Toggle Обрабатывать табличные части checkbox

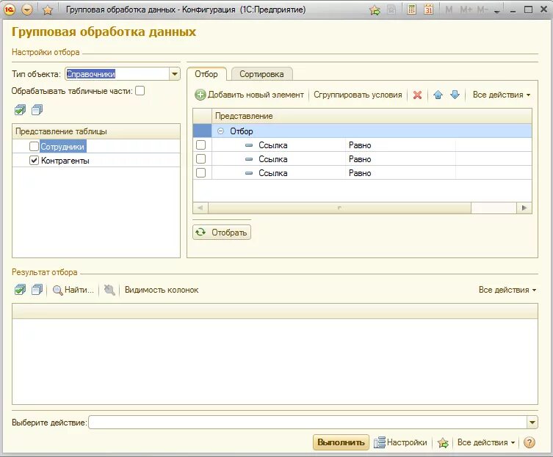140,91
